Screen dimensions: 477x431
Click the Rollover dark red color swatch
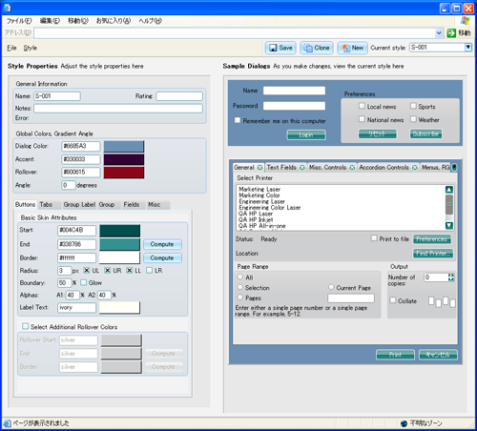tap(124, 173)
